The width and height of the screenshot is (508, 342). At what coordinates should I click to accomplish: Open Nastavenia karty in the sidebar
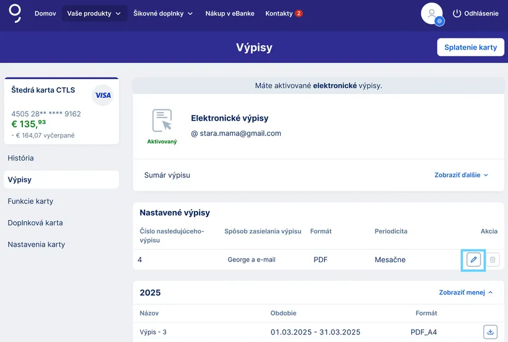[x=37, y=245]
